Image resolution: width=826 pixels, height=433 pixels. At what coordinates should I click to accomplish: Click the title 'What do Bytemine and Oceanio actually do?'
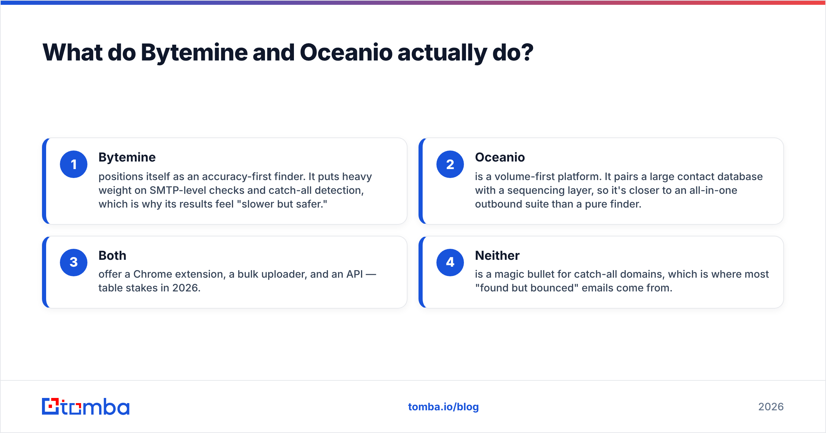288,53
